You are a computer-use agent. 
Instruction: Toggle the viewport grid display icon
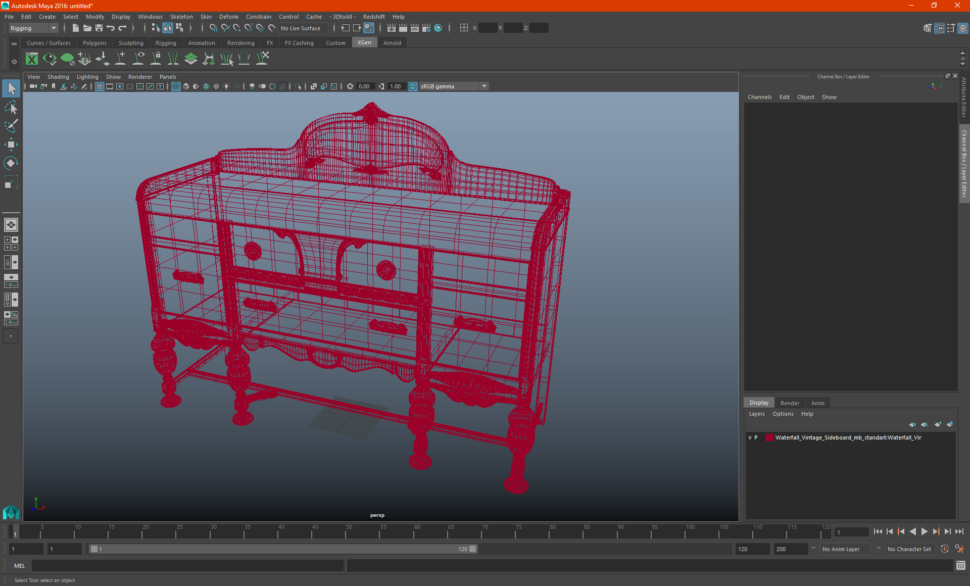(x=100, y=86)
